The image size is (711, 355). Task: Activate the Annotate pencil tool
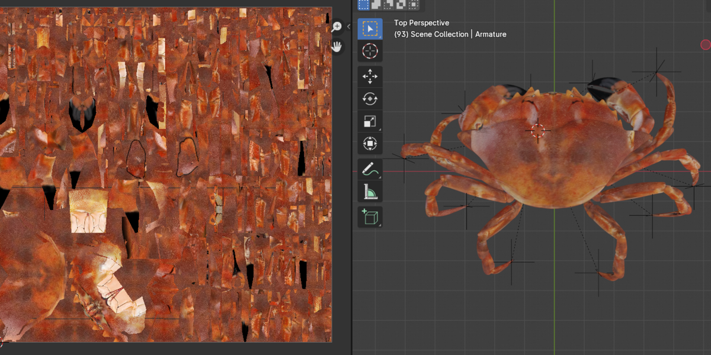pos(370,169)
